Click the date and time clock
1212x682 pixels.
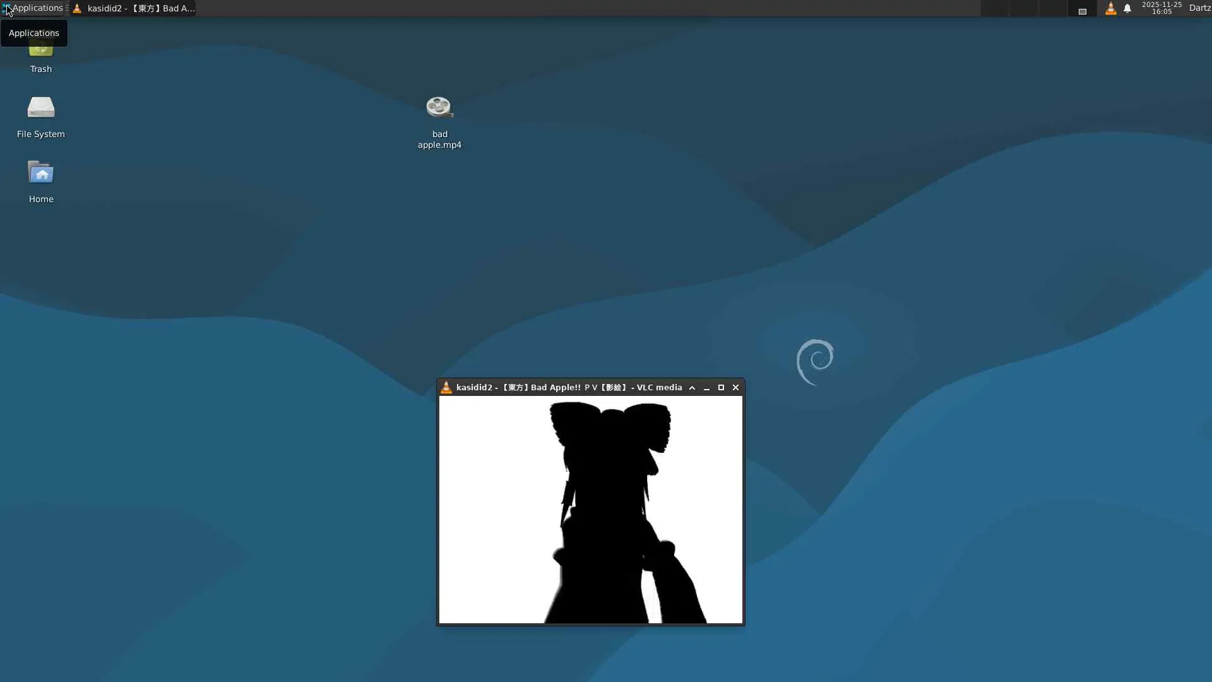(1161, 8)
